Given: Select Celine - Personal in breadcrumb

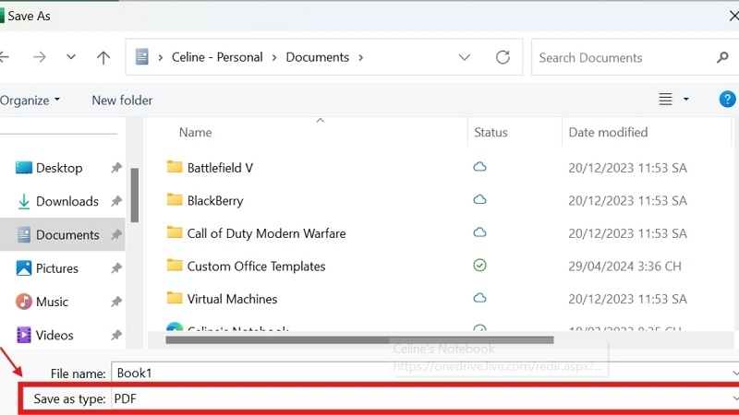Looking at the screenshot, I should [x=217, y=57].
